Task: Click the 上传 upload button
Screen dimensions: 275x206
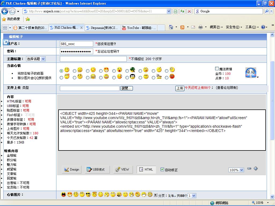Action: 180,88
